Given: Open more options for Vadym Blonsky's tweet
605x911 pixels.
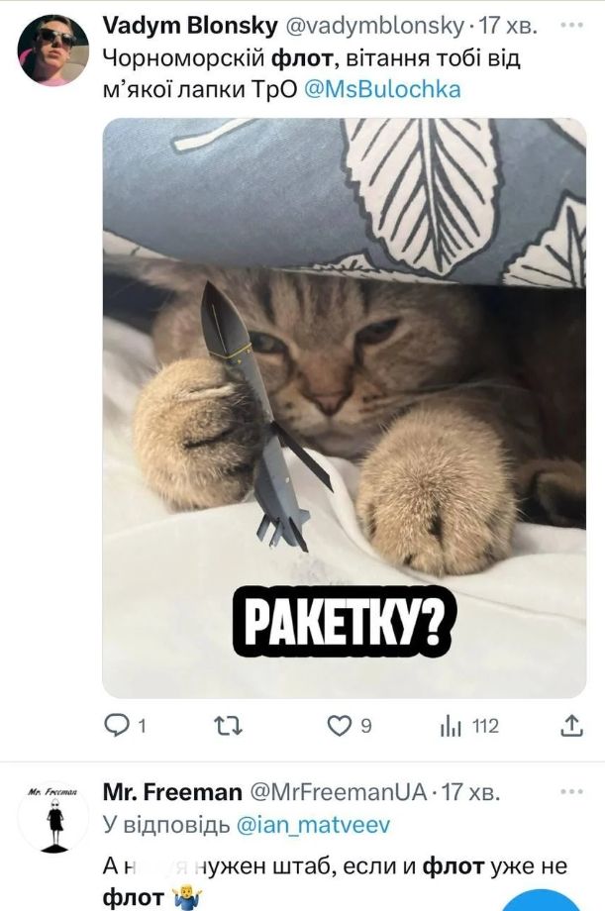Looking at the screenshot, I should (x=572, y=25).
